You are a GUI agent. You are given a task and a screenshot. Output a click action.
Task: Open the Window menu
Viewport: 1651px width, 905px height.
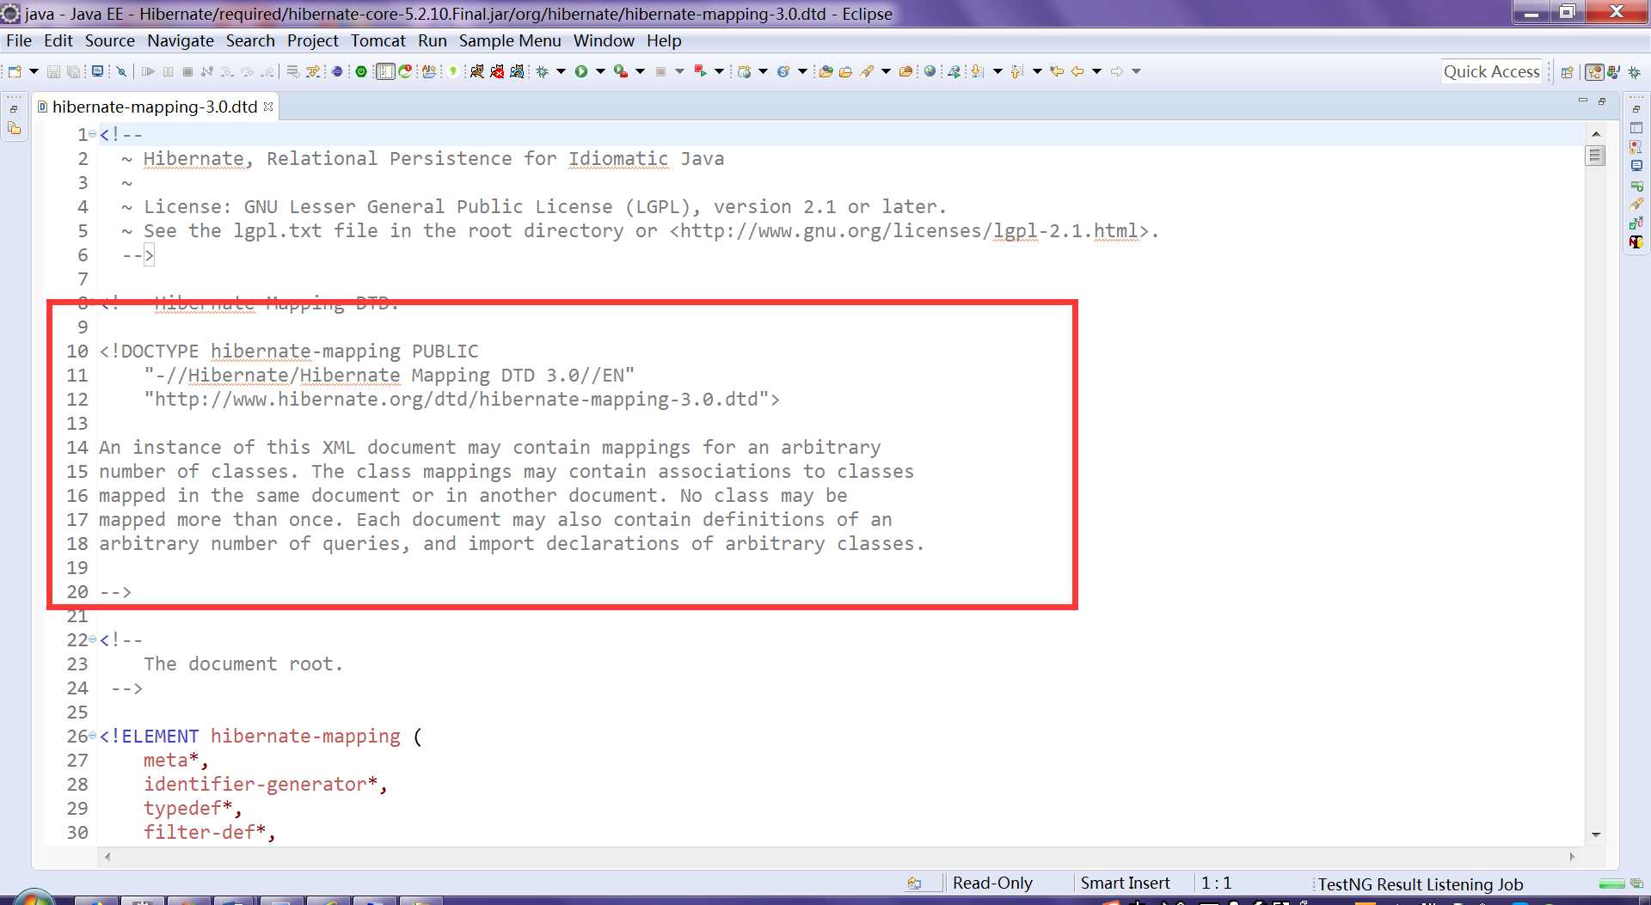tap(604, 40)
